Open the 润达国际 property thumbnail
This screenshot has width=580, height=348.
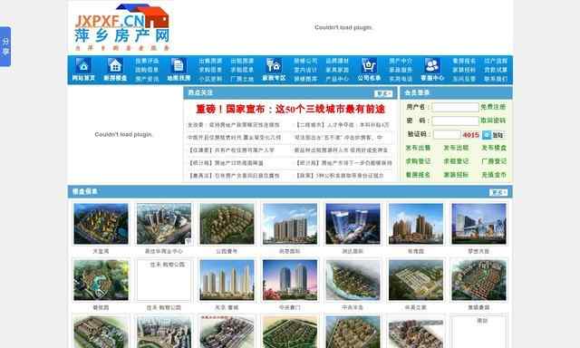pyautogui.click(x=353, y=224)
